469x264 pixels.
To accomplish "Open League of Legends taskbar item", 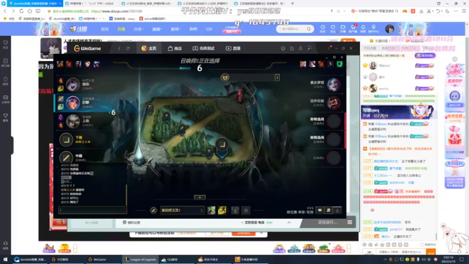I will (x=141, y=259).
